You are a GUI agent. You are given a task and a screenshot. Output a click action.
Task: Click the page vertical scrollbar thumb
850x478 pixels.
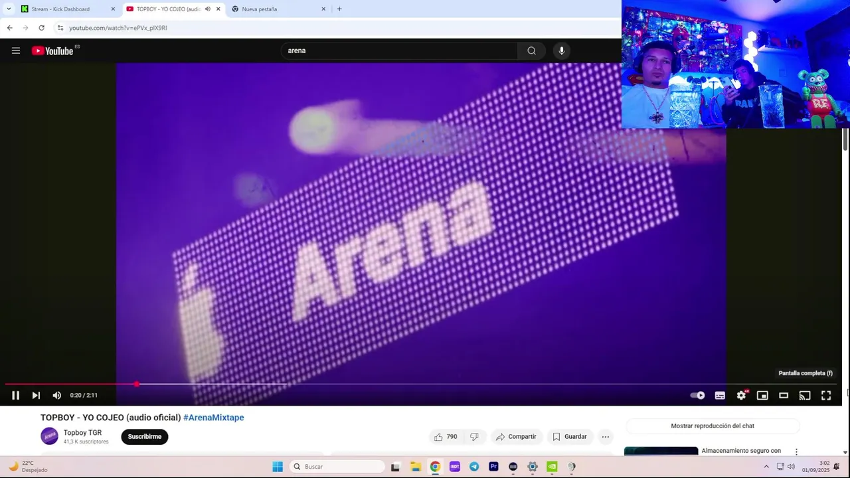point(845,140)
